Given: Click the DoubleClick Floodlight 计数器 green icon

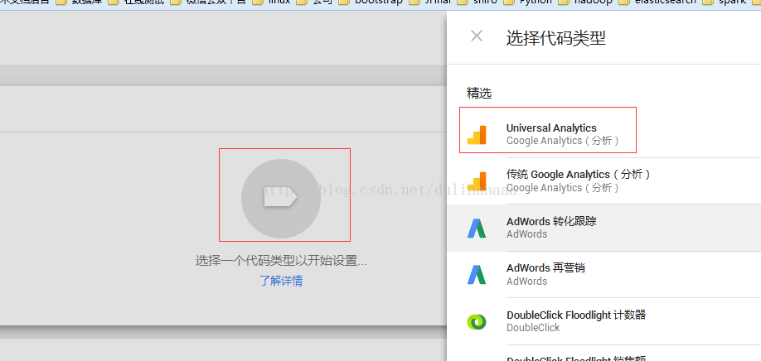Looking at the screenshot, I should [x=477, y=321].
